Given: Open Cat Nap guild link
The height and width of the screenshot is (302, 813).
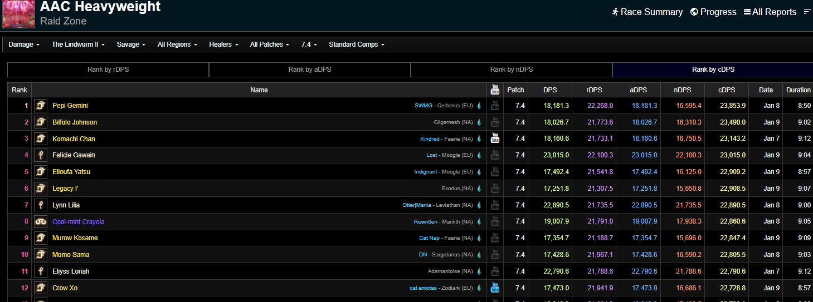Looking at the screenshot, I should pyautogui.click(x=429, y=238).
